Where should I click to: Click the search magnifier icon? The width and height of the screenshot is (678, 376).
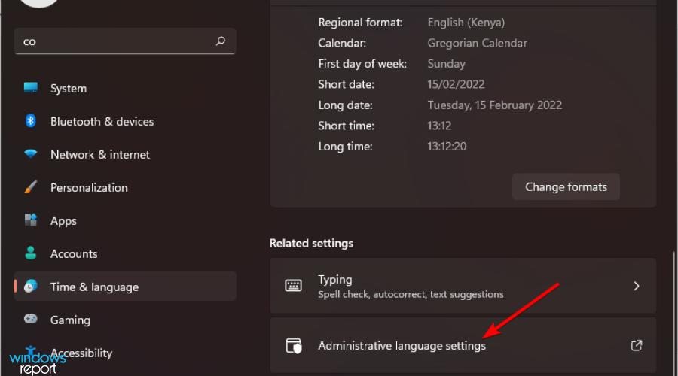(221, 41)
